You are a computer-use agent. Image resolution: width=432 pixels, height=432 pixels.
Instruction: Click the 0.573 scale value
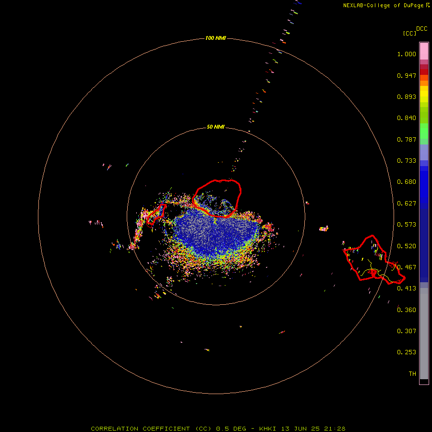click(x=407, y=225)
